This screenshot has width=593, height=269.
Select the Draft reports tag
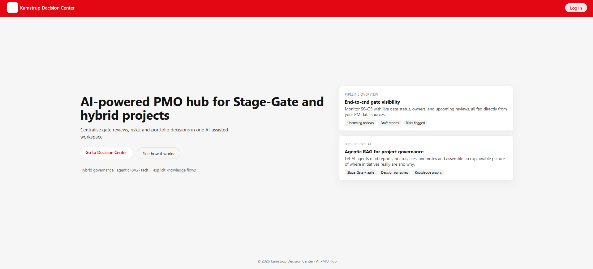390,123
